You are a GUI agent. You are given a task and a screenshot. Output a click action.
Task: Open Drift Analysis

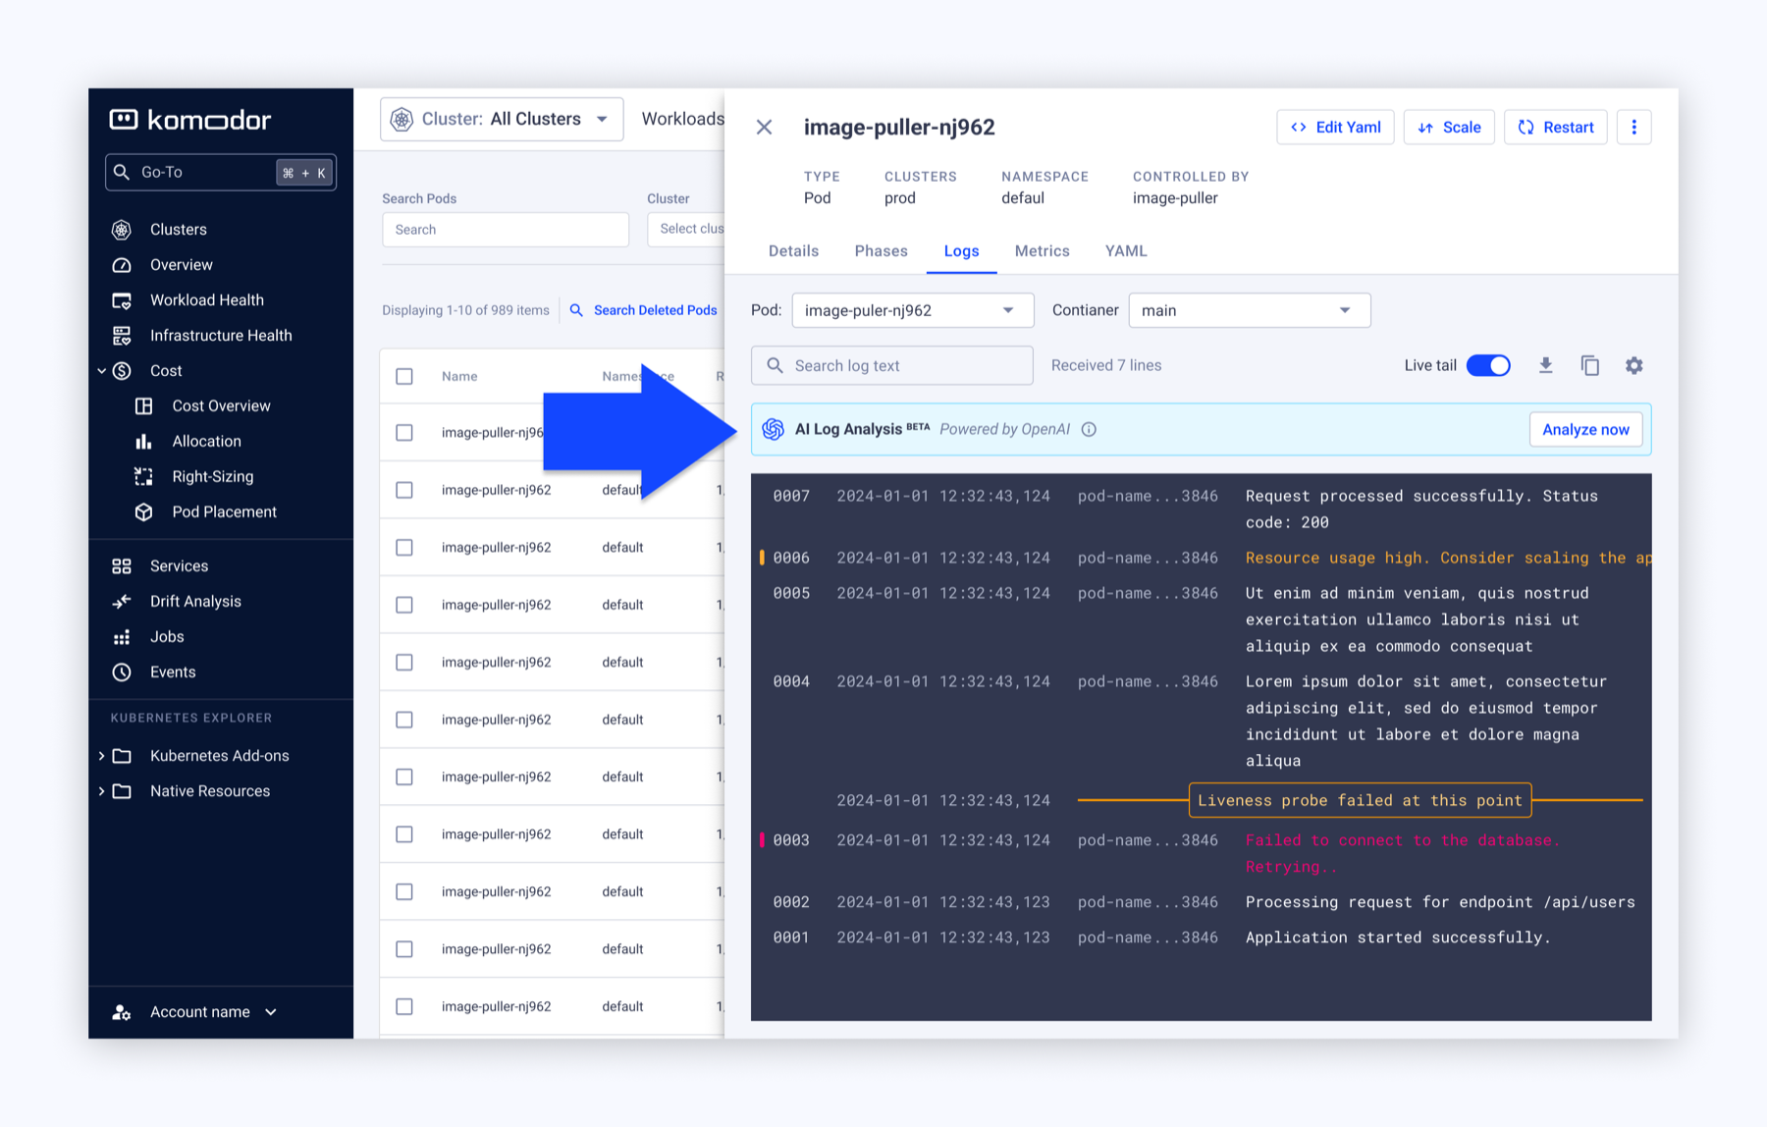[x=195, y=602]
